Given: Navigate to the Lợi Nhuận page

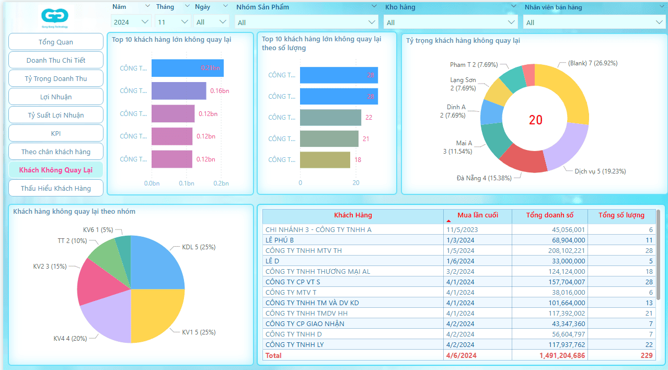Looking at the screenshot, I should (x=56, y=97).
